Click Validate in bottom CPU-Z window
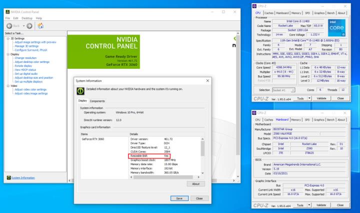Screen dimensions: 360x213 [x=321, y=205]
